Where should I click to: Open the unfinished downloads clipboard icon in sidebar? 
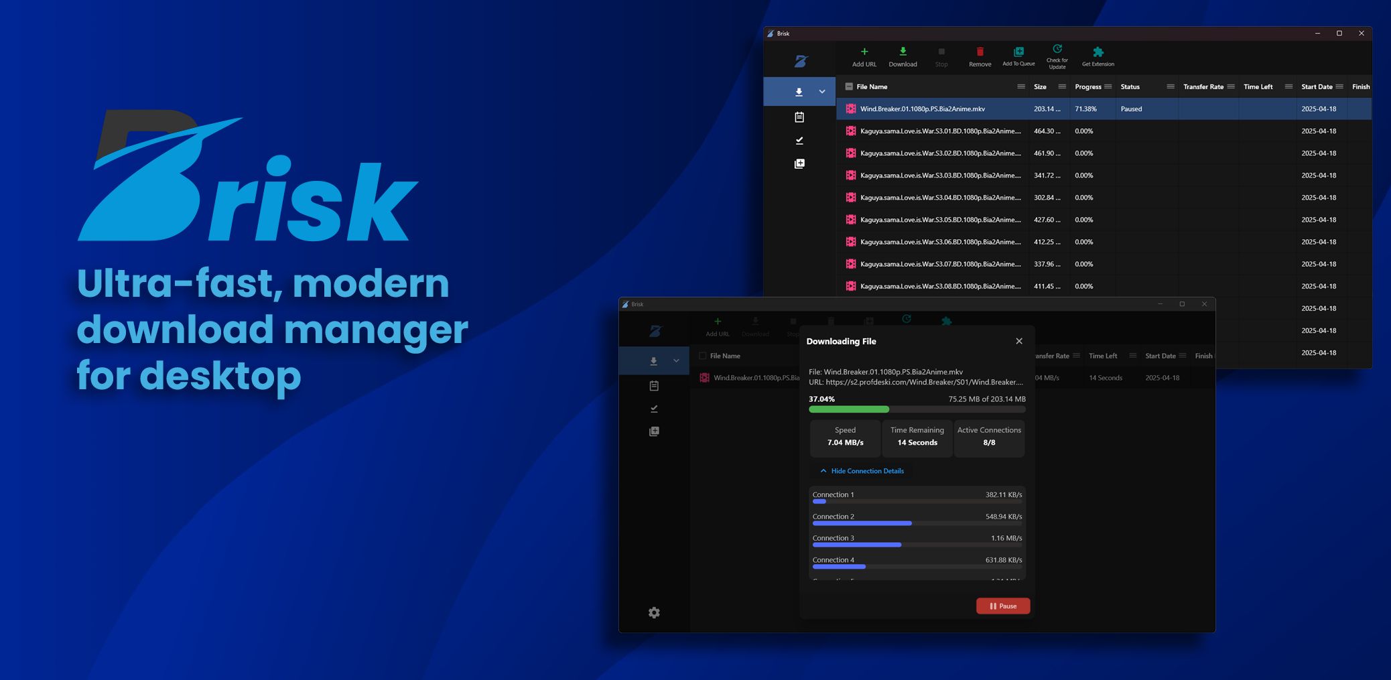pyautogui.click(x=799, y=117)
